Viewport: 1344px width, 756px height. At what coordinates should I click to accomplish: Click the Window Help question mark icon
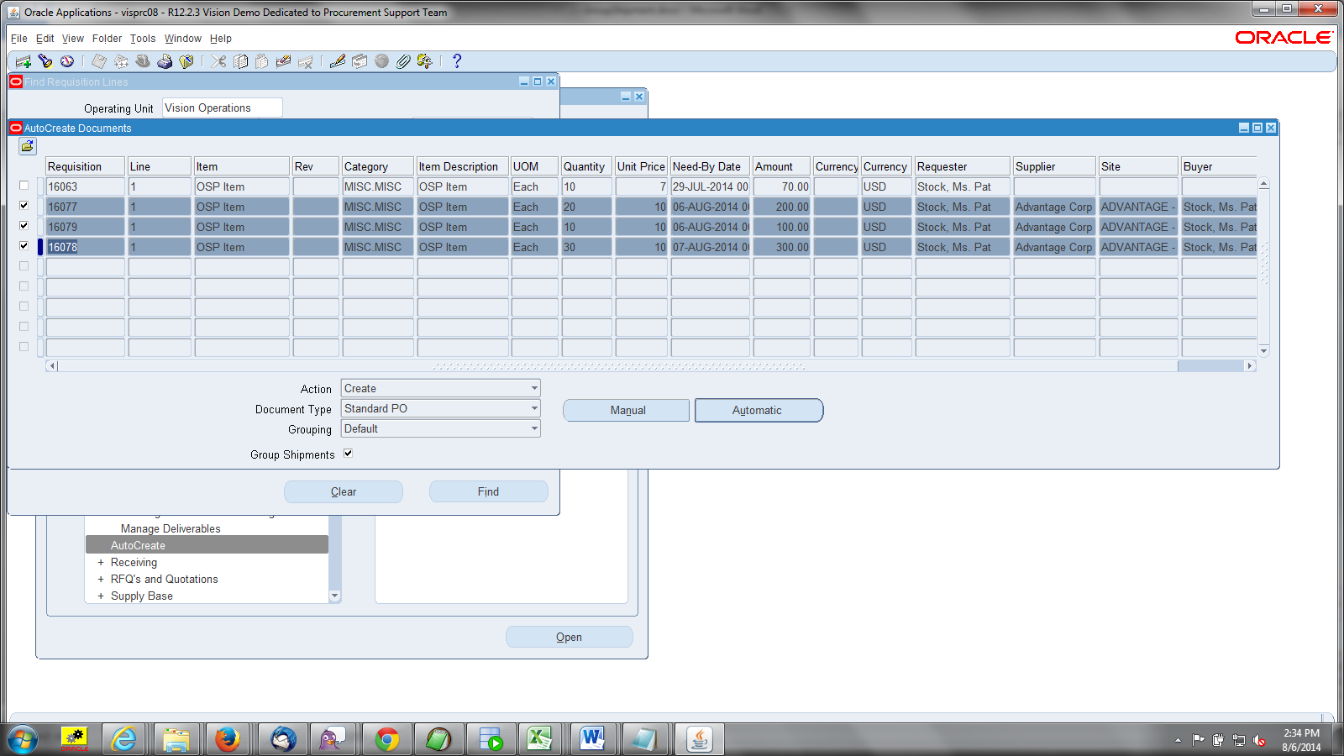pyautogui.click(x=457, y=61)
